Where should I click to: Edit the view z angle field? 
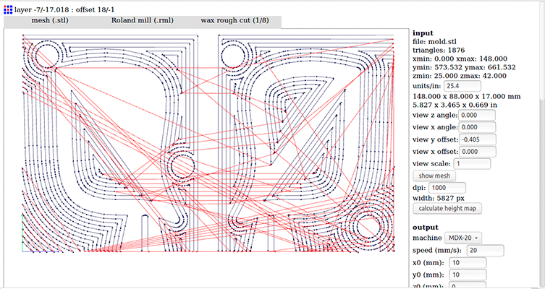click(477, 115)
